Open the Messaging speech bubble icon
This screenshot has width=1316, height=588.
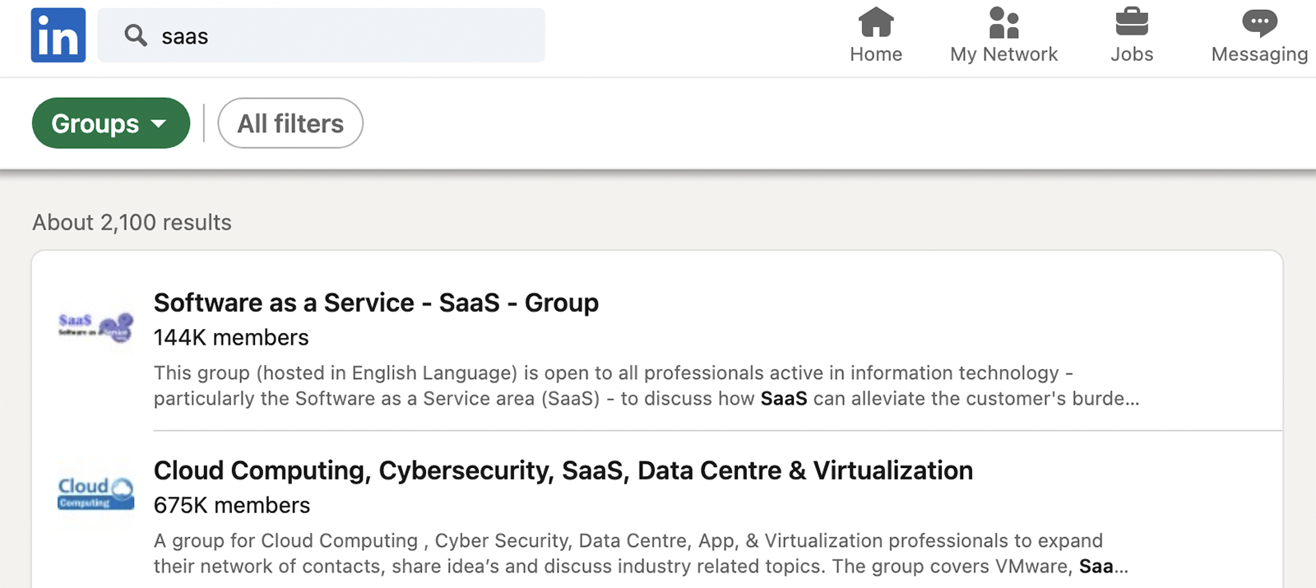[x=1259, y=23]
